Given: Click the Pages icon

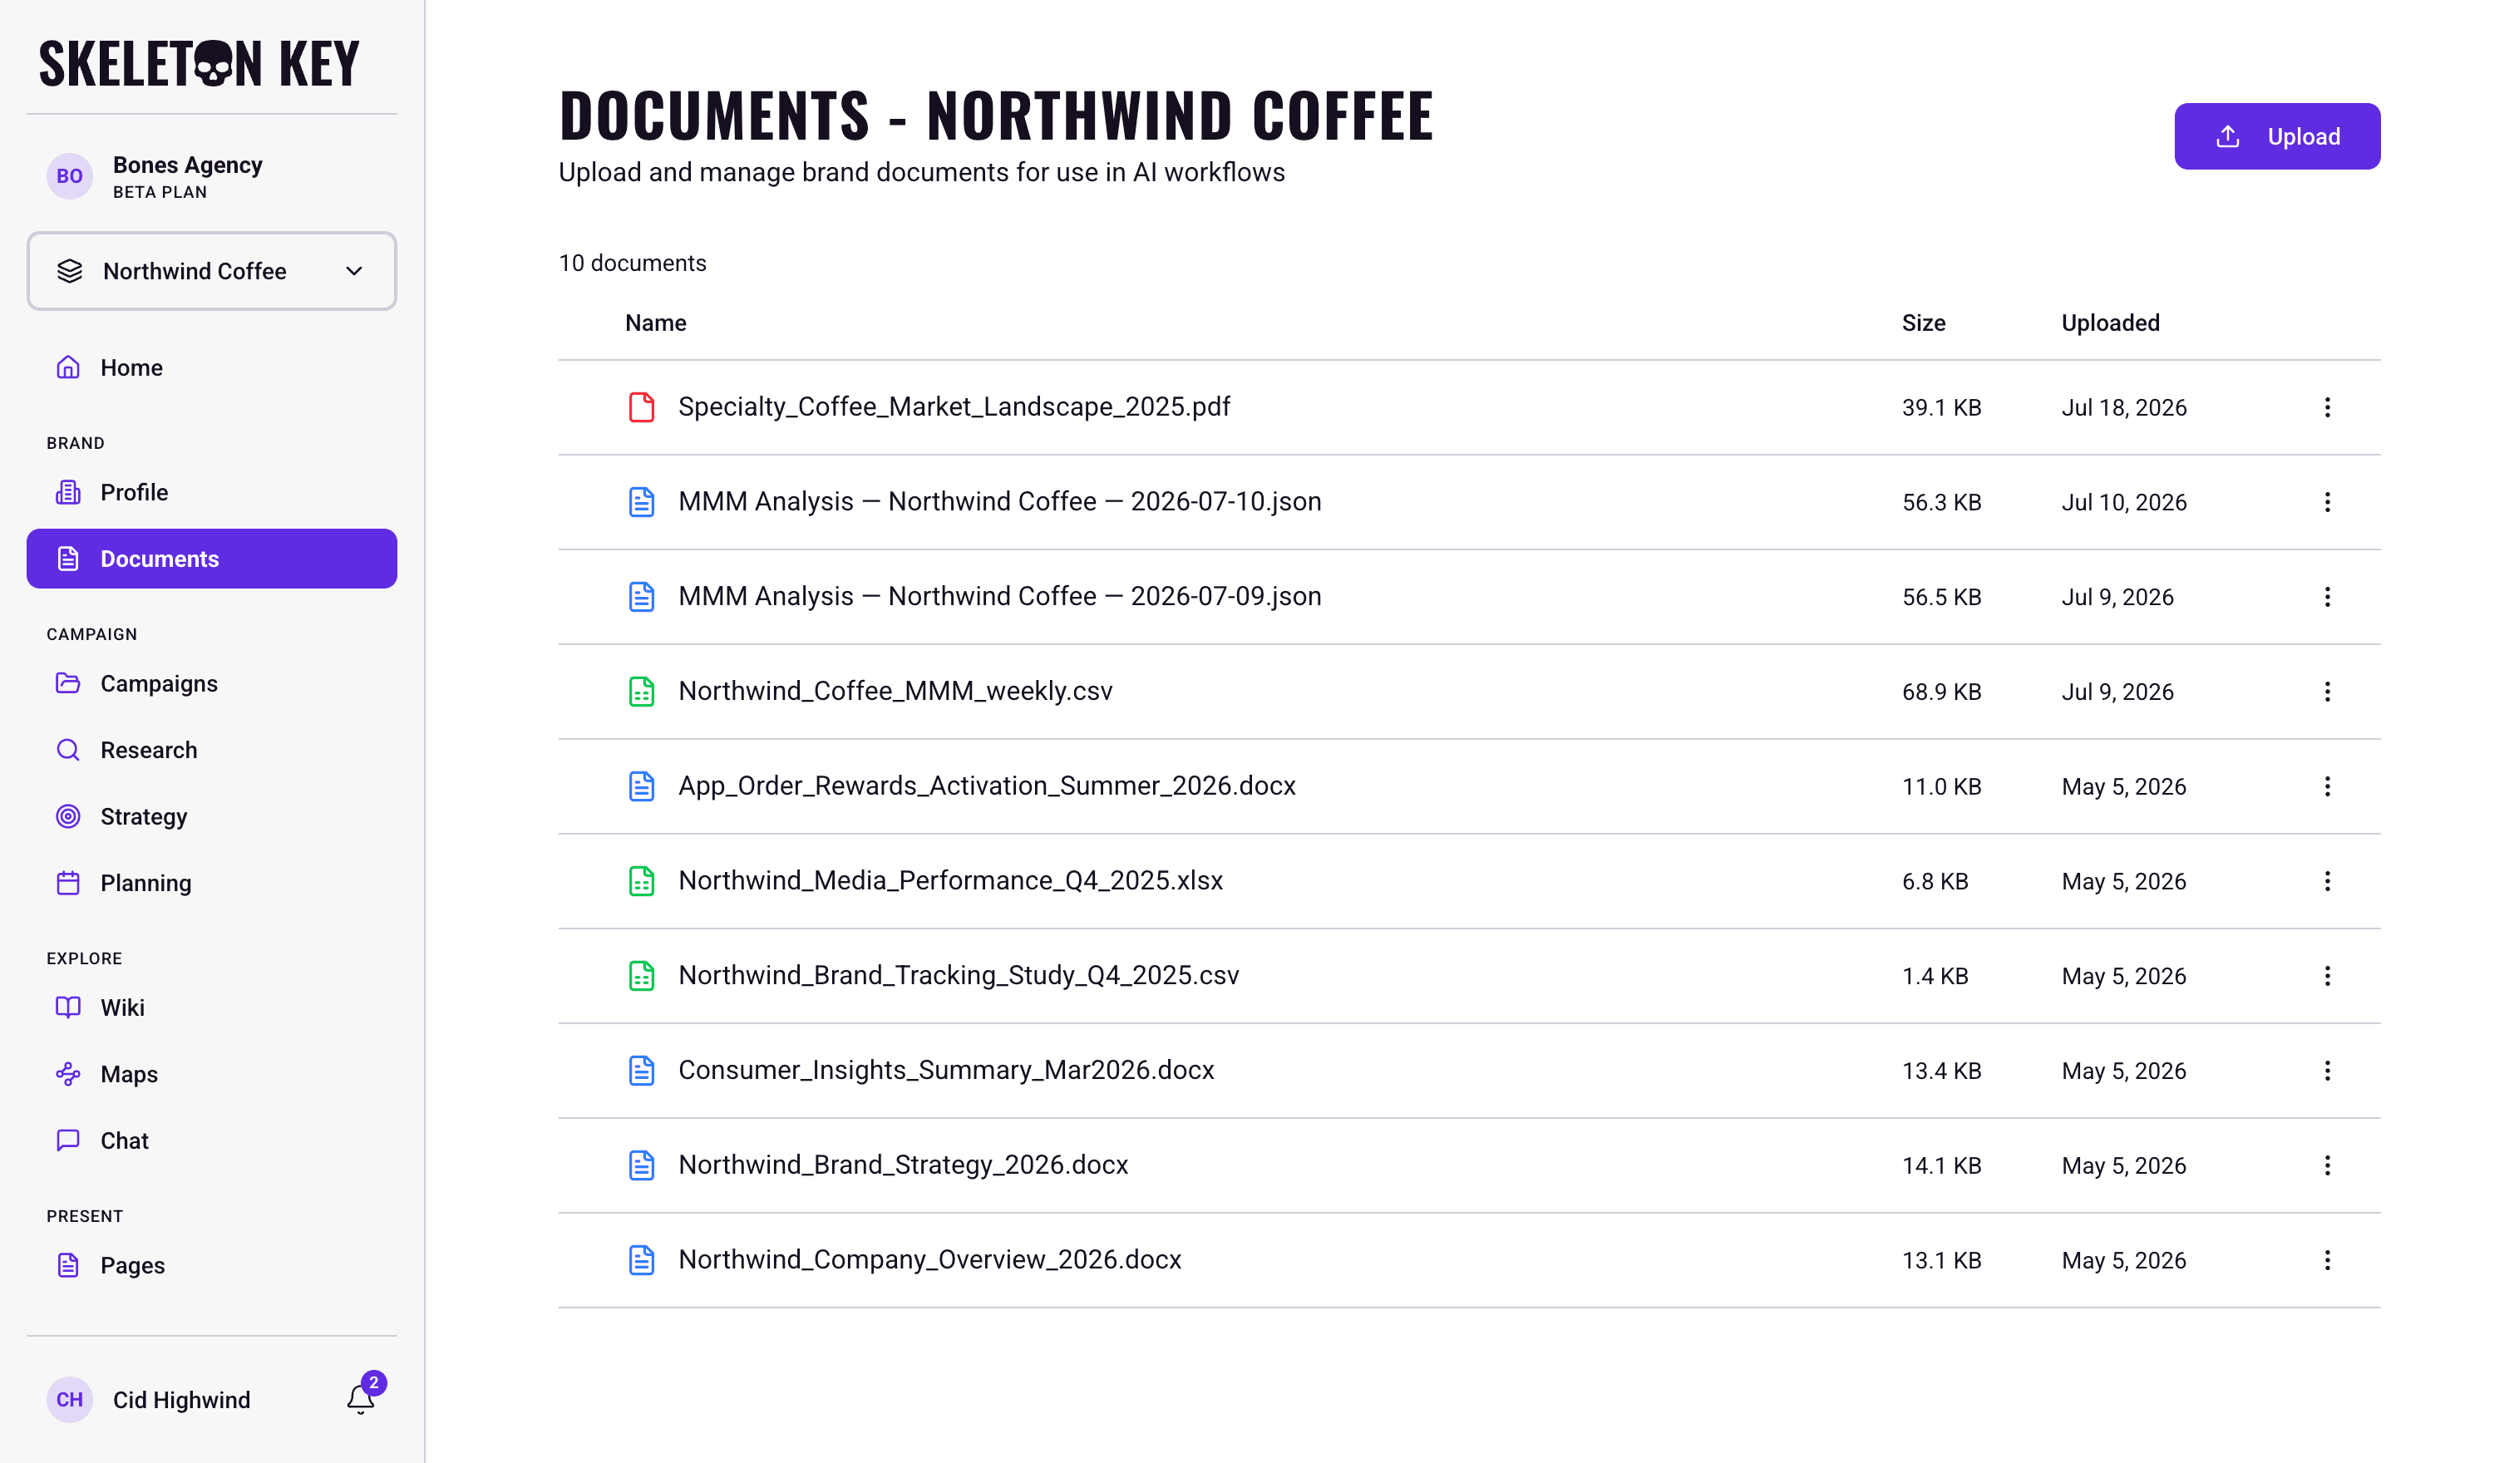Looking at the screenshot, I should (68, 1265).
